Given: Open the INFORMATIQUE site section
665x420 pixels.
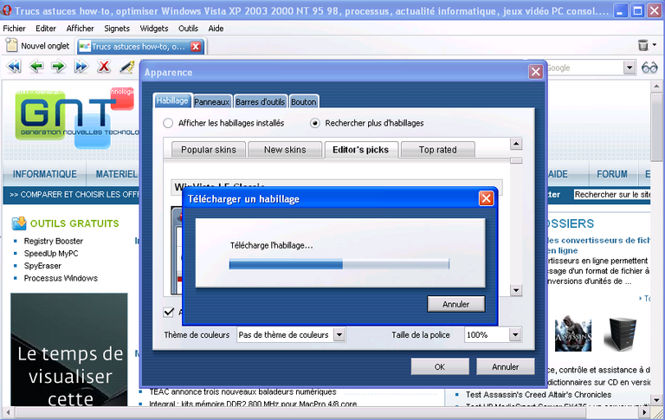Looking at the screenshot, I should coord(45,174).
